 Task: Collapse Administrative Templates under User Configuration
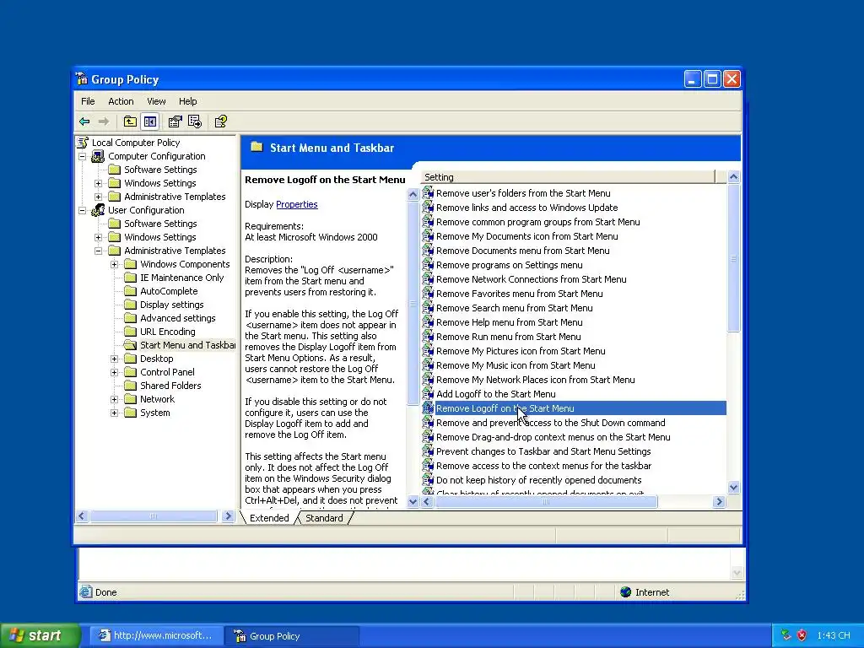pyautogui.click(x=98, y=251)
